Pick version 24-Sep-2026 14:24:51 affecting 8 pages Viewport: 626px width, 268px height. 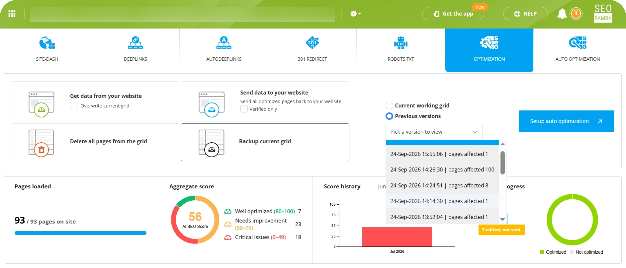[442, 185]
